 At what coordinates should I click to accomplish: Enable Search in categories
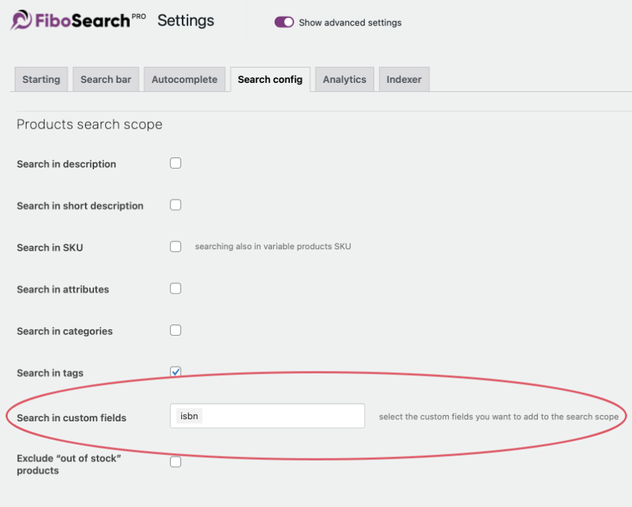pos(175,329)
